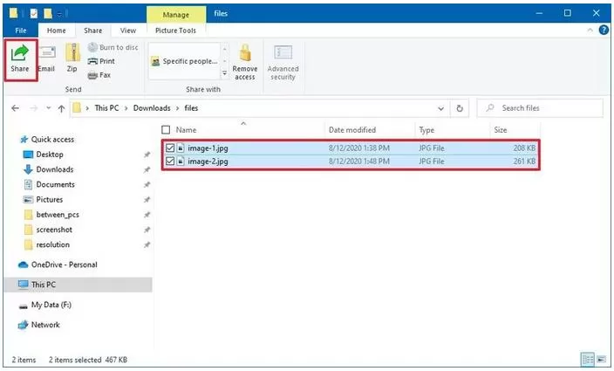614x371 pixels.
Task: Expand the address bar history dropdown
Action: click(x=441, y=108)
